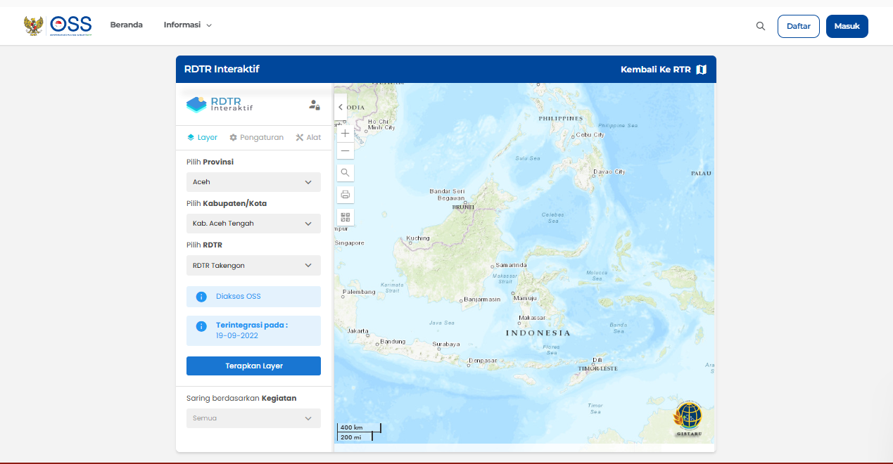Image resolution: width=893 pixels, height=464 pixels.
Task: Open the RDTR Takengon dropdown
Action: (253, 265)
